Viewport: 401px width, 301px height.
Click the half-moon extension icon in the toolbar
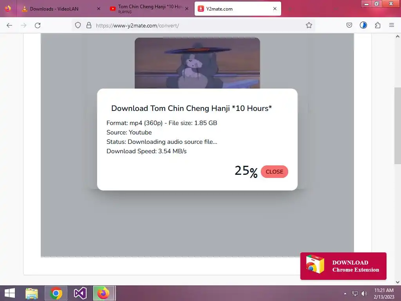363,25
